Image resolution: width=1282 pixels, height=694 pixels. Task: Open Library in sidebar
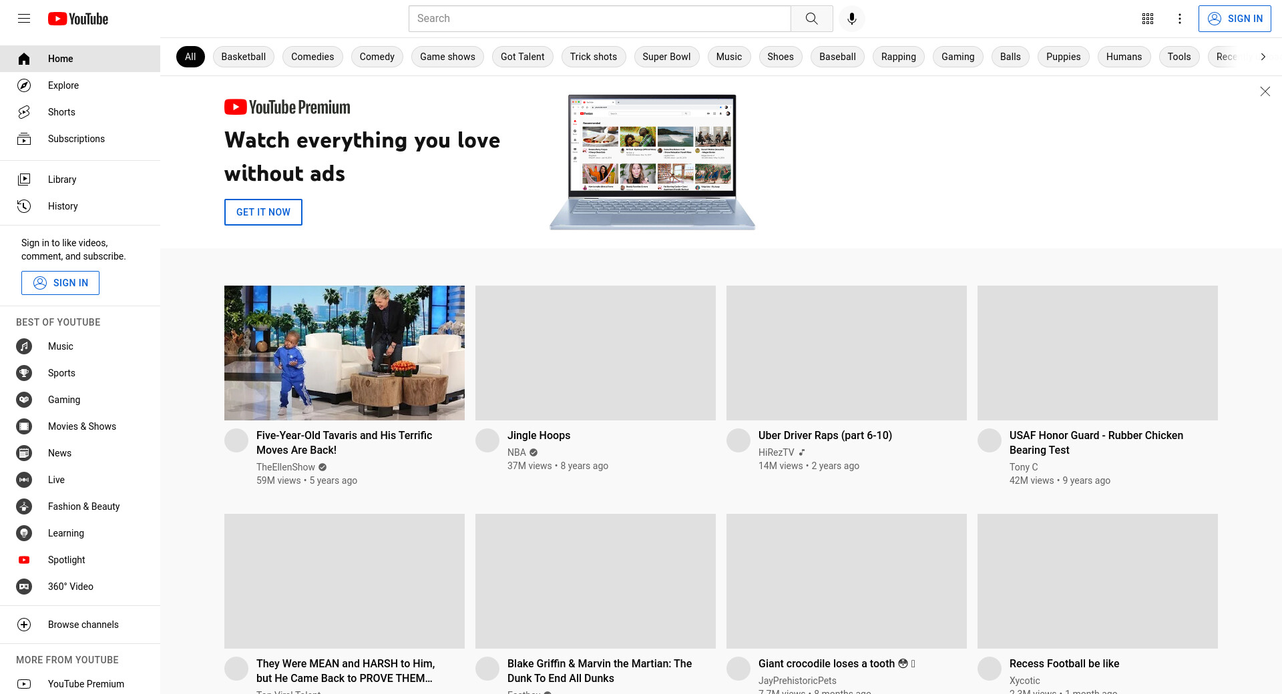point(80,180)
